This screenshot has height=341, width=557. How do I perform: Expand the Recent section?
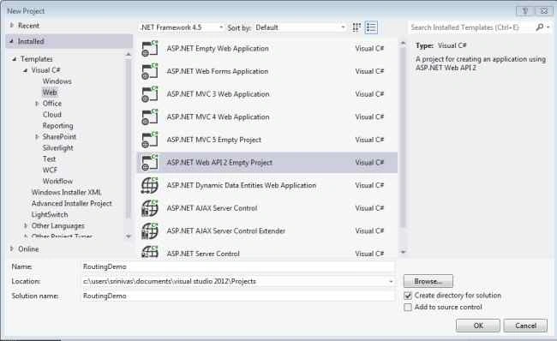[12, 25]
